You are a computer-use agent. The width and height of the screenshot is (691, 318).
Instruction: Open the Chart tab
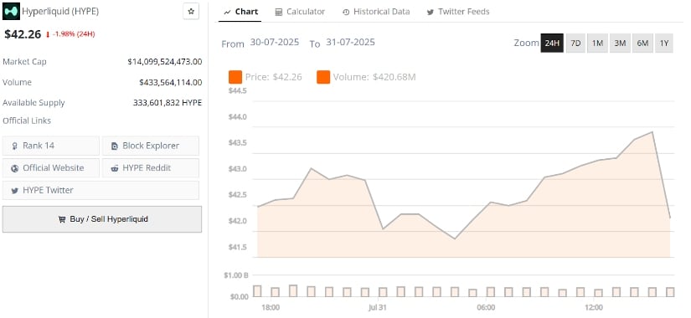click(240, 12)
